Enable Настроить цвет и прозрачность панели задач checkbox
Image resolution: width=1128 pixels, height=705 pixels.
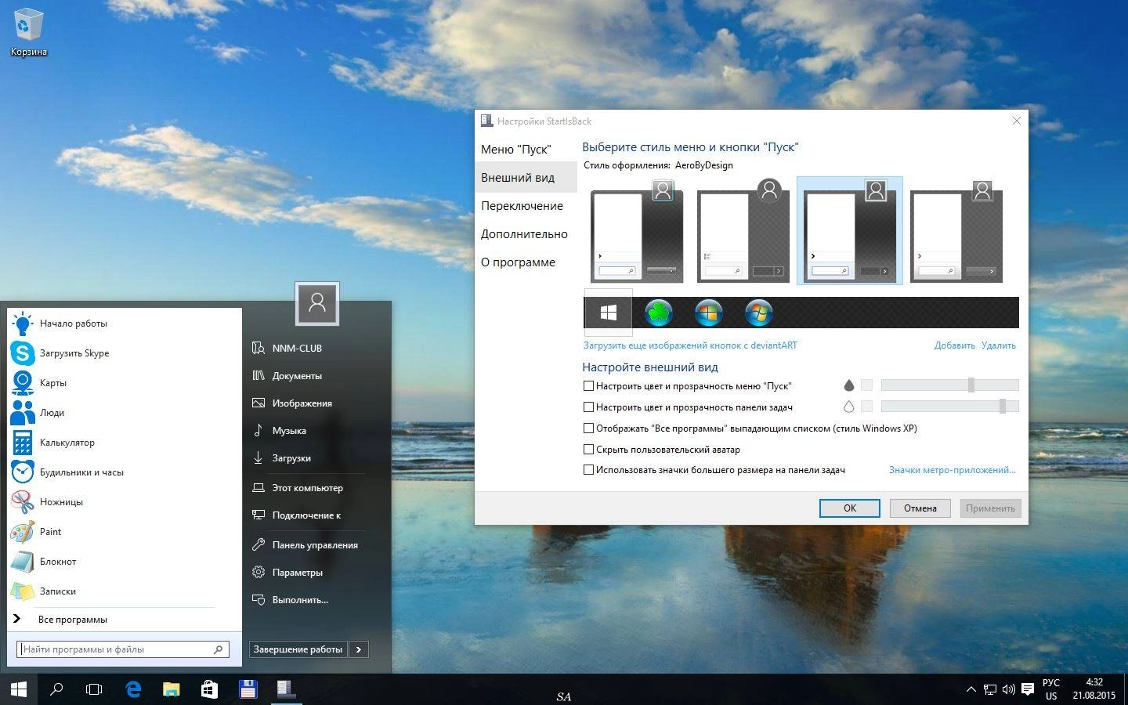(588, 407)
